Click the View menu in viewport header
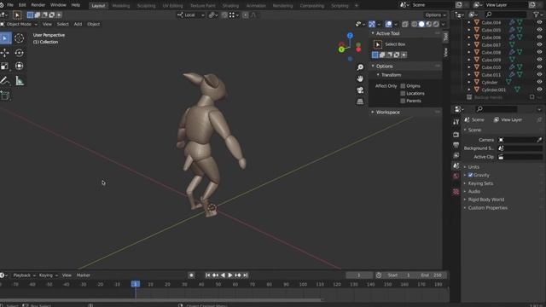Viewport: 546px width, 307px height. point(47,24)
